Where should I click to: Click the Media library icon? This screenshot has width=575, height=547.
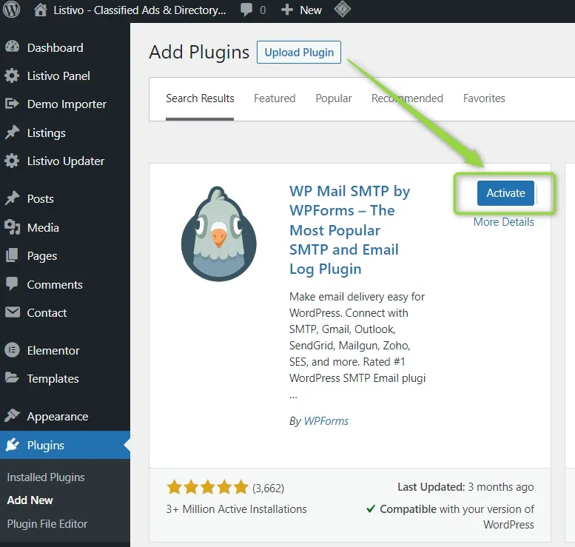12,227
